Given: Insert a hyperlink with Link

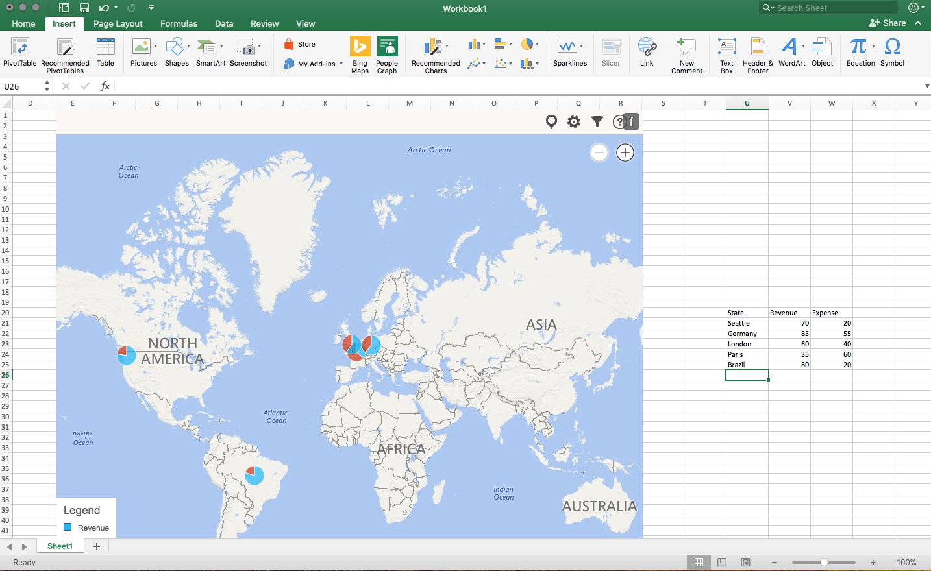Looking at the screenshot, I should [647, 52].
